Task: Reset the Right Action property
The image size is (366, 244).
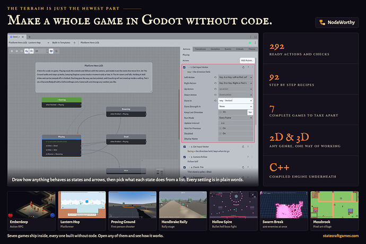Action: point(215,83)
